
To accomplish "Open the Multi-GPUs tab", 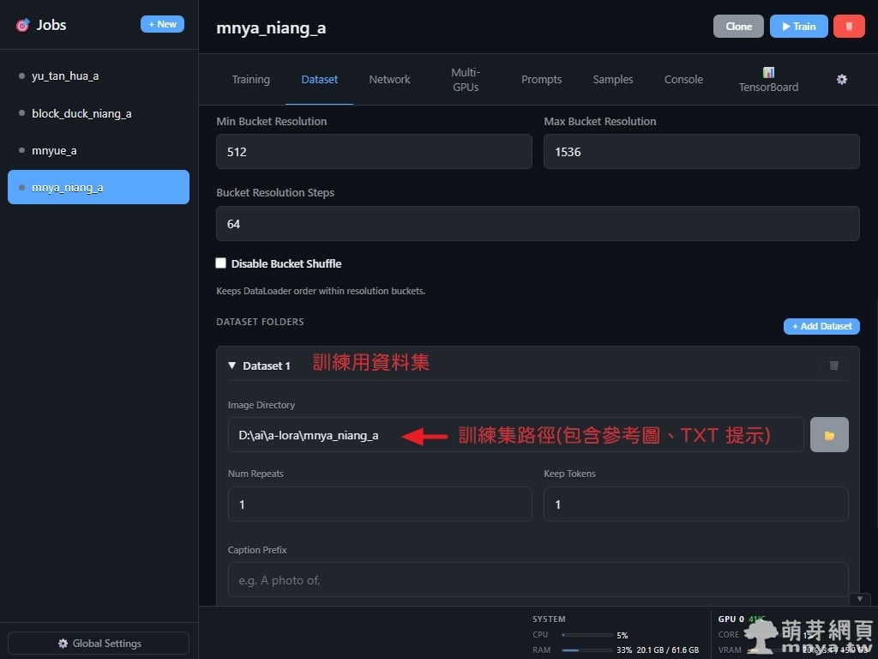I will 466,80.
